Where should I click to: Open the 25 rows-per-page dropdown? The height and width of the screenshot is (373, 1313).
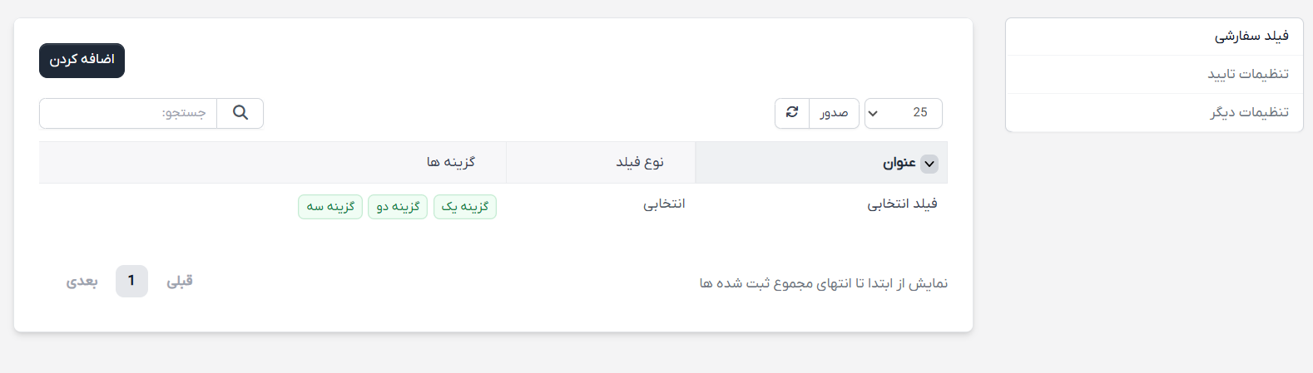point(903,113)
